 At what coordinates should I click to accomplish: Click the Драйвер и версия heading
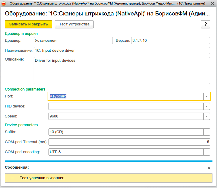click(21, 34)
